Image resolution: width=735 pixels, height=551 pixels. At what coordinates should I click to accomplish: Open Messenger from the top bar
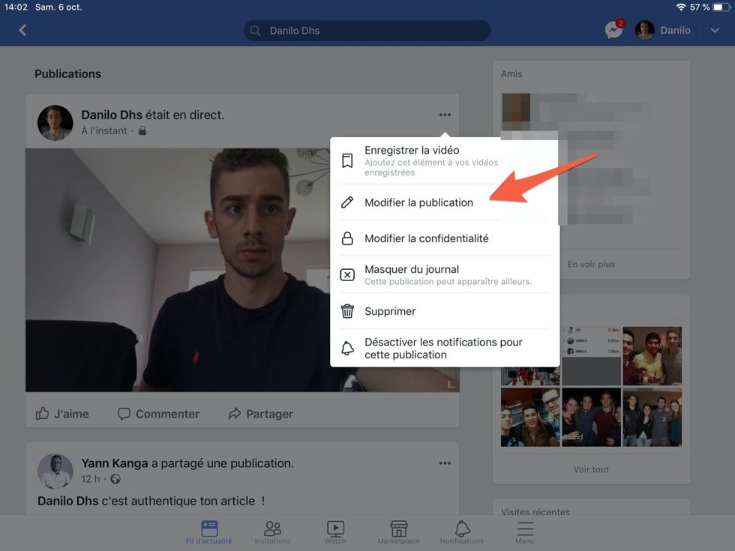tap(613, 30)
